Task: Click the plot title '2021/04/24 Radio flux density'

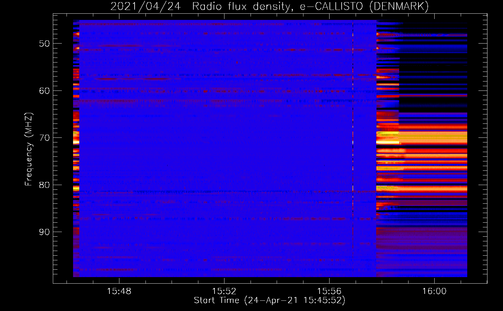Action: pos(270,7)
